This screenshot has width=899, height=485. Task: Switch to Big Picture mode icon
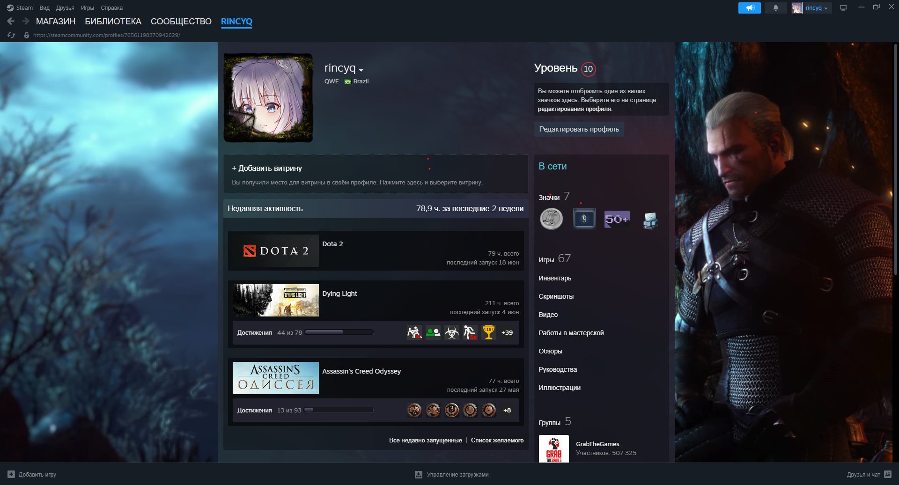point(843,8)
